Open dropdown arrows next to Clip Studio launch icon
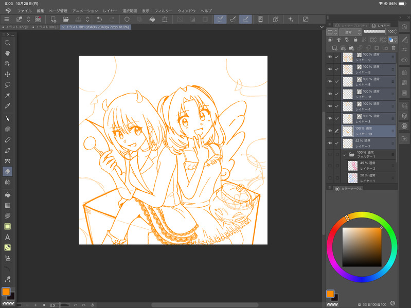This screenshot has width=411, height=308. coord(28,19)
